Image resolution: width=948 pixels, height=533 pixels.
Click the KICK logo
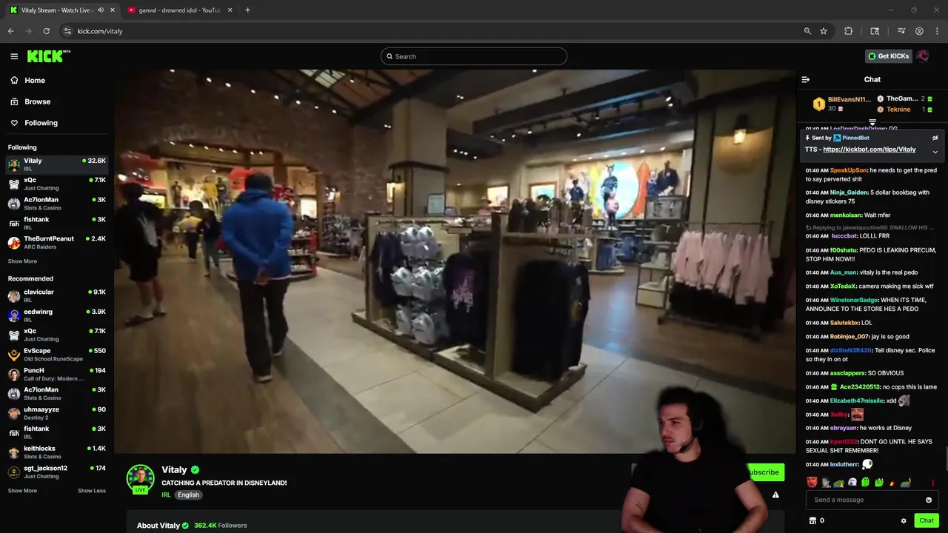48,56
